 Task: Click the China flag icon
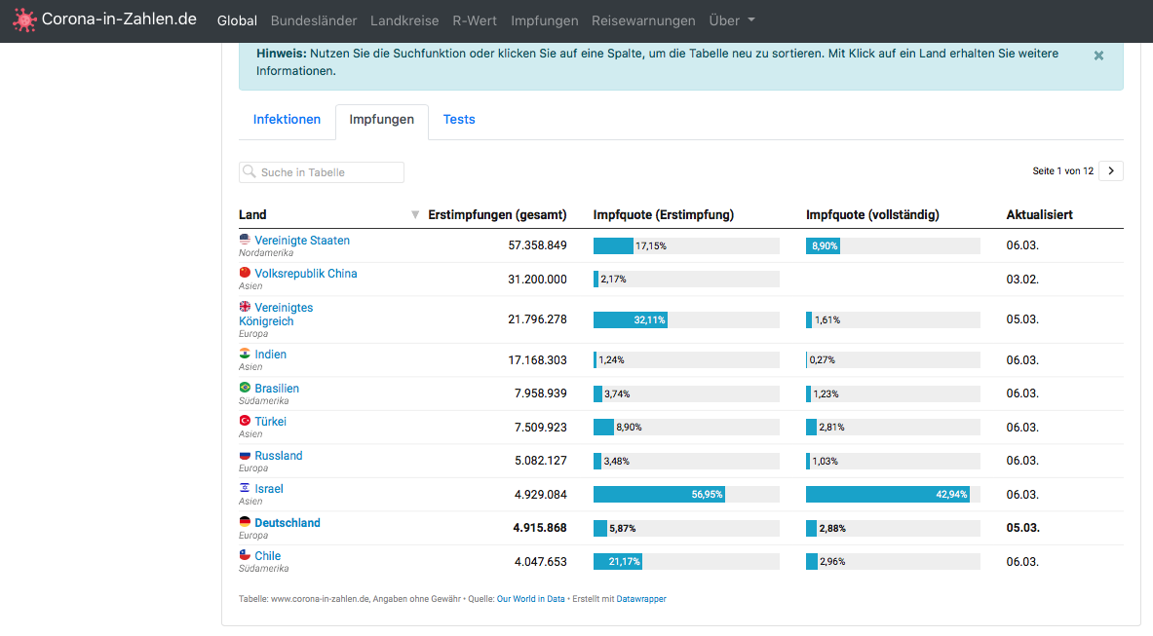click(x=245, y=273)
